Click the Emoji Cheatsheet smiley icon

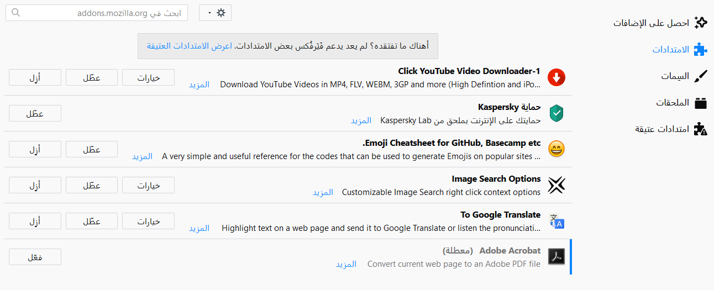click(x=556, y=149)
